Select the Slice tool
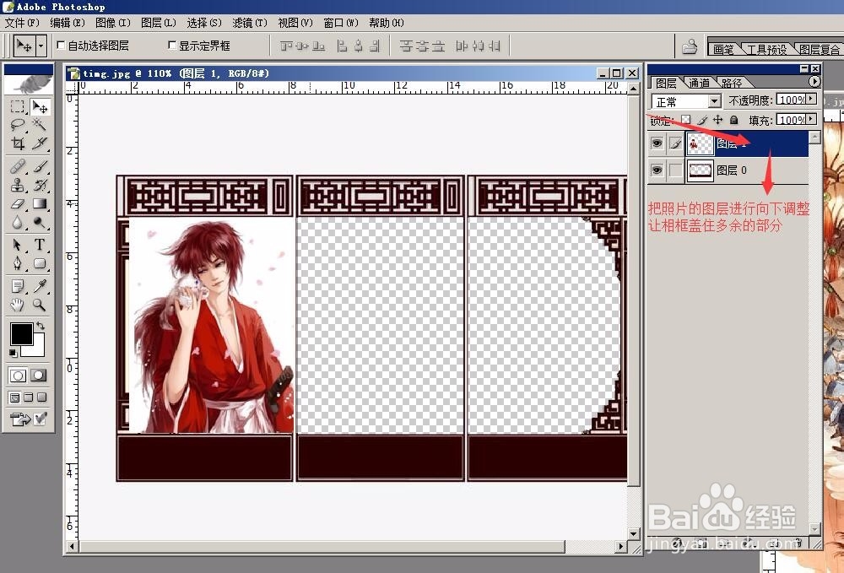Image resolution: width=844 pixels, height=573 pixels. click(x=40, y=143)
